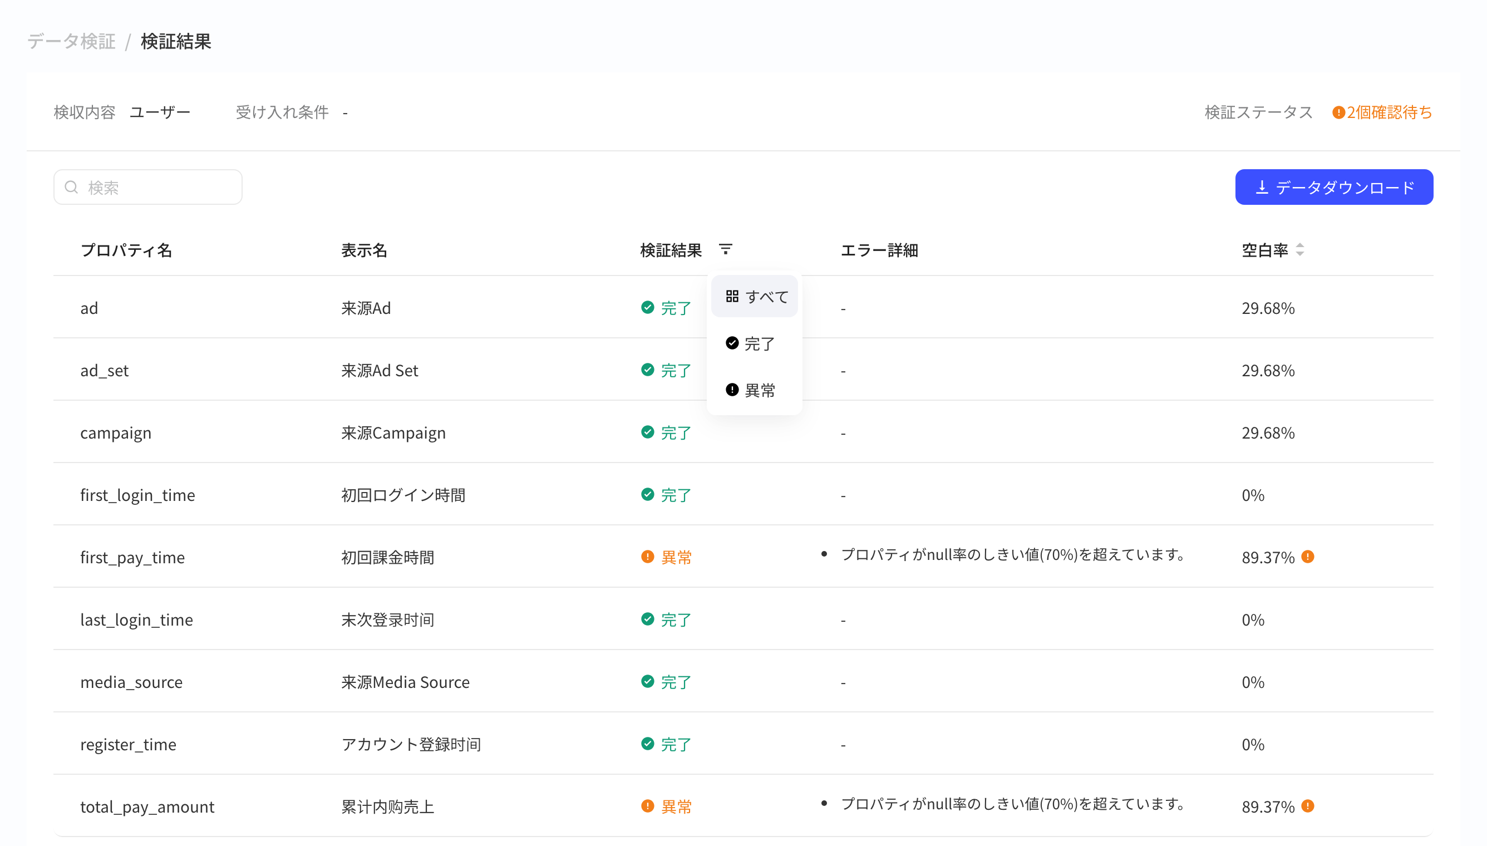Viewport: 1487px width, 846px height.
Task: Click the 検証ステータス warning icon
Action: click(x=1338, y=112)
